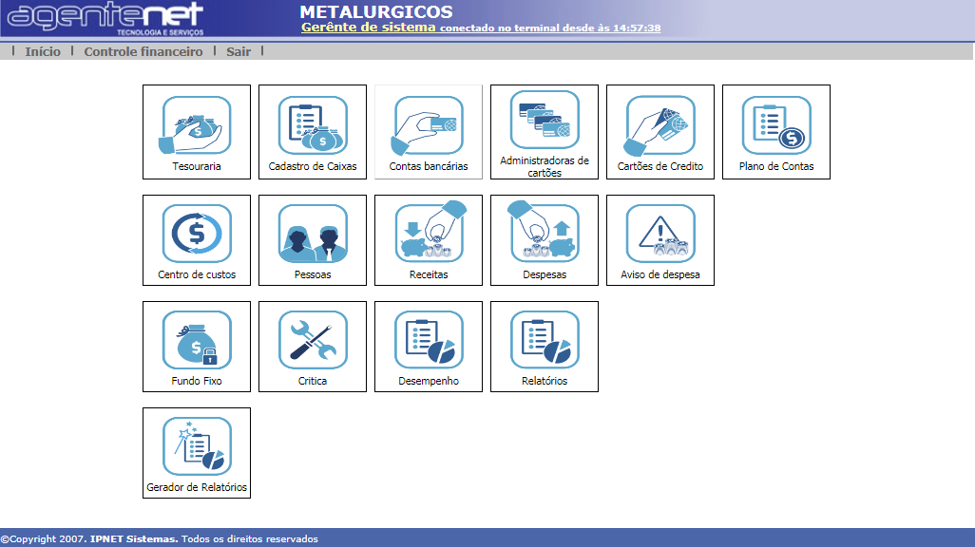Click the 'Gerador de Relatórios' label
Screen dimensions: 975x547
point(197,487)
